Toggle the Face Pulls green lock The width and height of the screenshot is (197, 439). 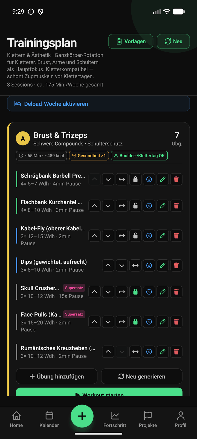point(135,322)
